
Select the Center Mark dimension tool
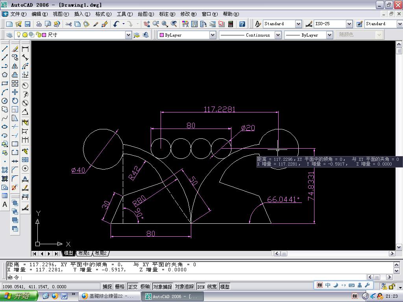25,168
